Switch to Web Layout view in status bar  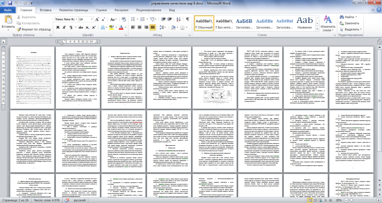pyautogui.click(x=320, y=200)
